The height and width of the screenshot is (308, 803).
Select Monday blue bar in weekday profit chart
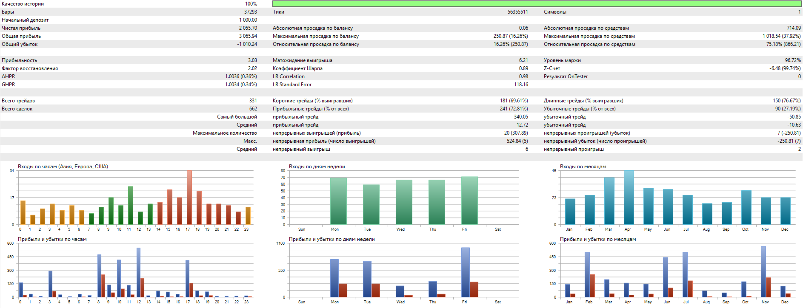pos(334,278)
